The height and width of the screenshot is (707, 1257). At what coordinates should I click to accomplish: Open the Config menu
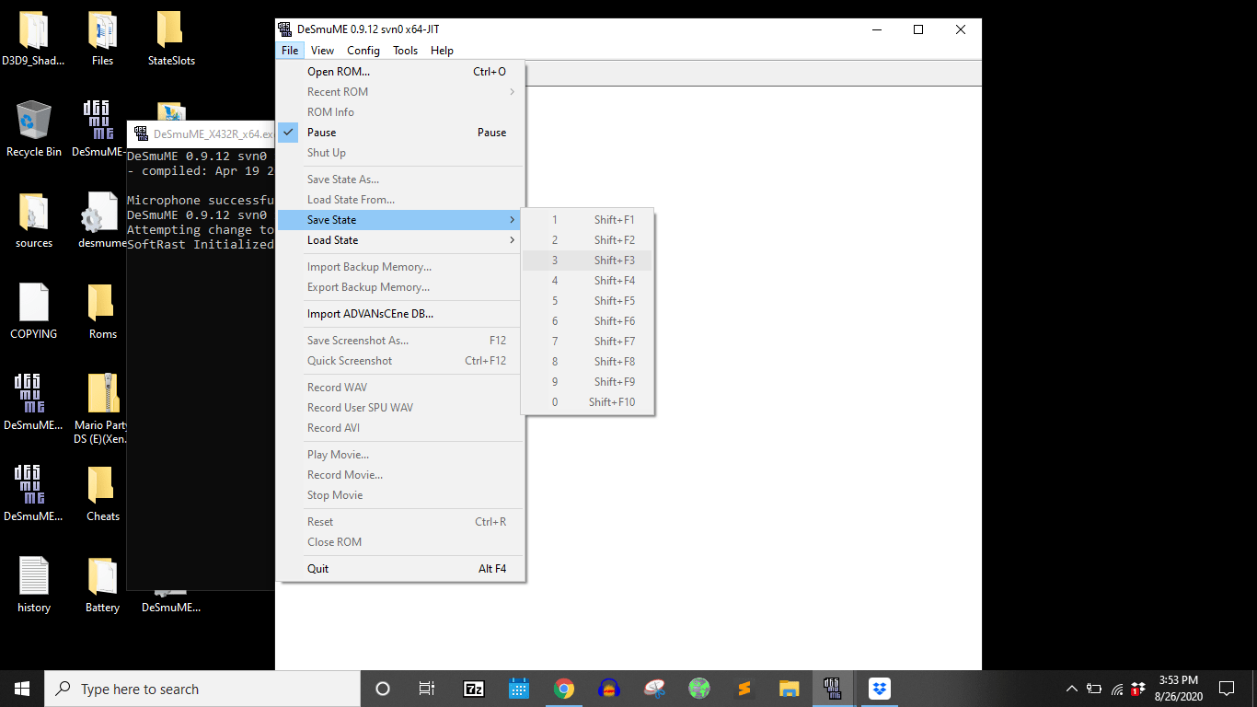[x=363, y=51]
